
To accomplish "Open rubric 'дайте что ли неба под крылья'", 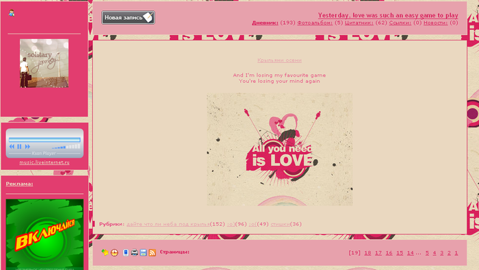I will coord(168,224).
